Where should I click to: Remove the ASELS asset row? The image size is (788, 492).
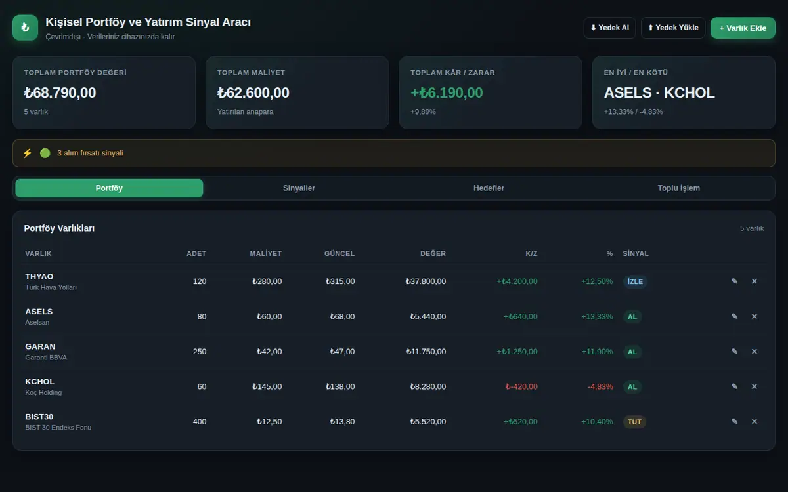pos(754,316)
